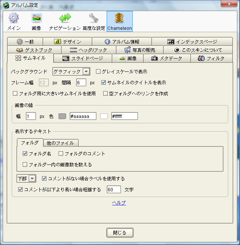Image resolution: width=240 pixels, height=245 pixels.
Task: Open the メイン gear icon section
Action: point(14,22)
